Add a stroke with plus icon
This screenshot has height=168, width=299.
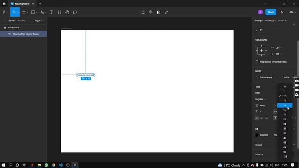294,145
